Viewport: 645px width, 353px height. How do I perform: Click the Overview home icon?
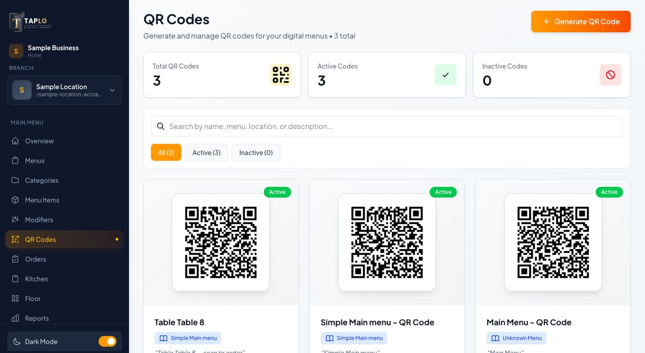click(15, 141)
